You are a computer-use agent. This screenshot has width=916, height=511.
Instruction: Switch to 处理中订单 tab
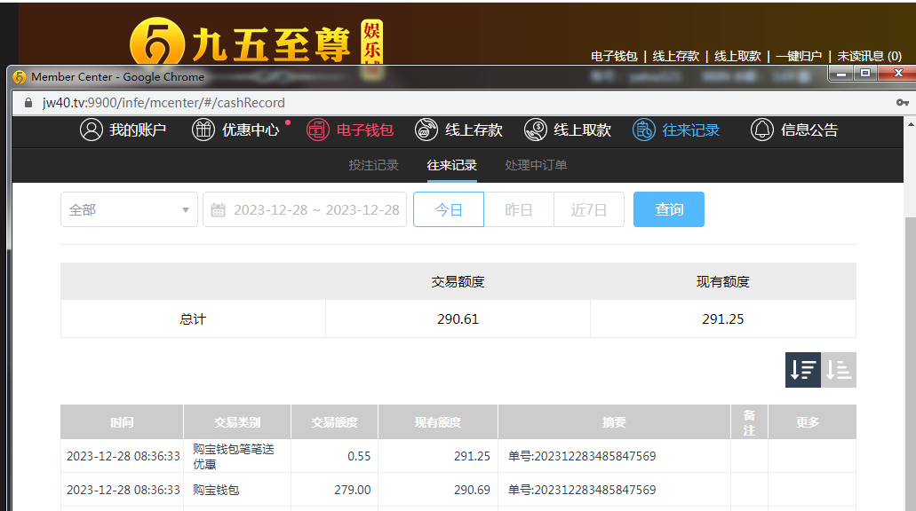(536, 165)
